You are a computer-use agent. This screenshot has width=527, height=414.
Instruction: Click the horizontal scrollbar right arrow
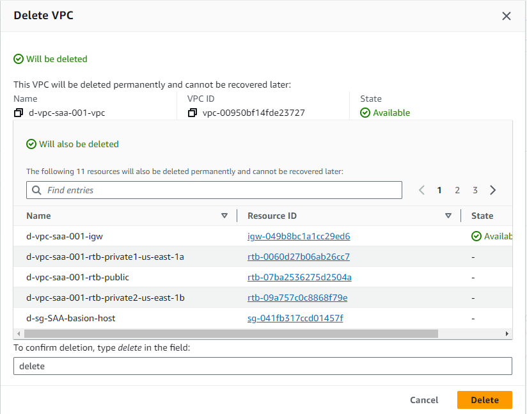click(508, 334)
